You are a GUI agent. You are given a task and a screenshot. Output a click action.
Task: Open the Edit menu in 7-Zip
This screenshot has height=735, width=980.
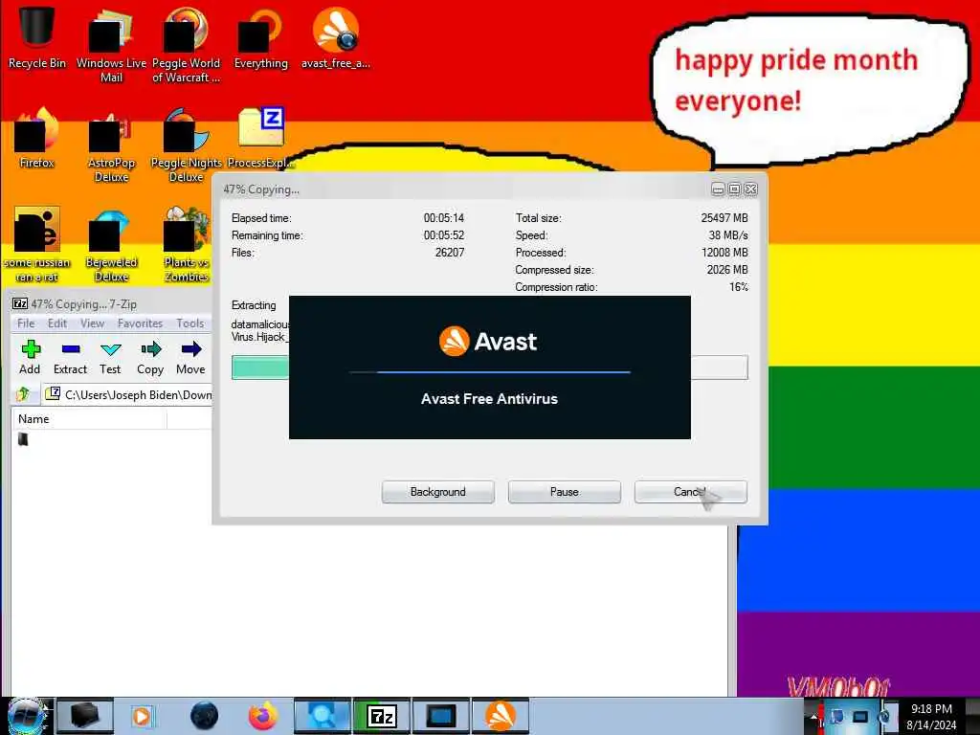pos(56,323)
